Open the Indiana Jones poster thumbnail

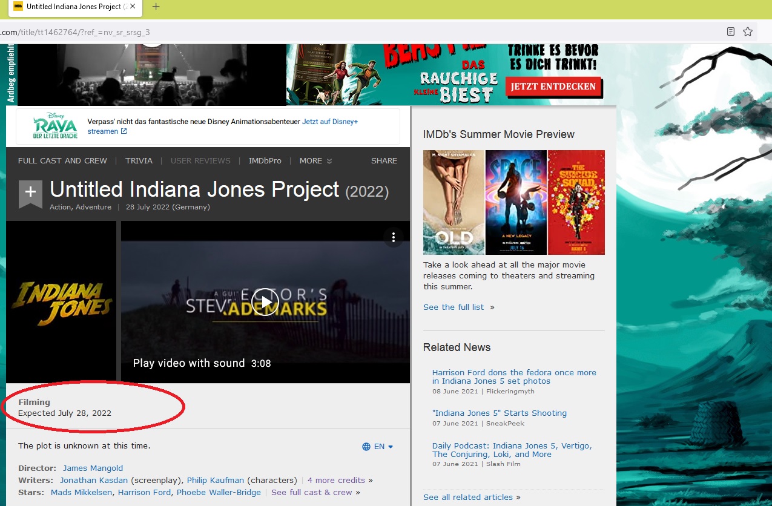tap(61, 301)
